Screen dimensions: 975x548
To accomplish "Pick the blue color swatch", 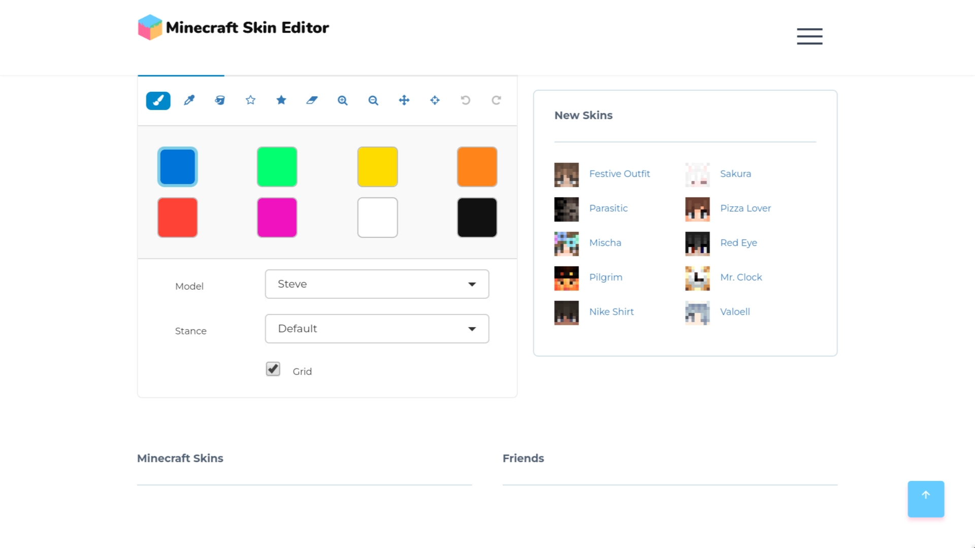I will click(177, 167).
